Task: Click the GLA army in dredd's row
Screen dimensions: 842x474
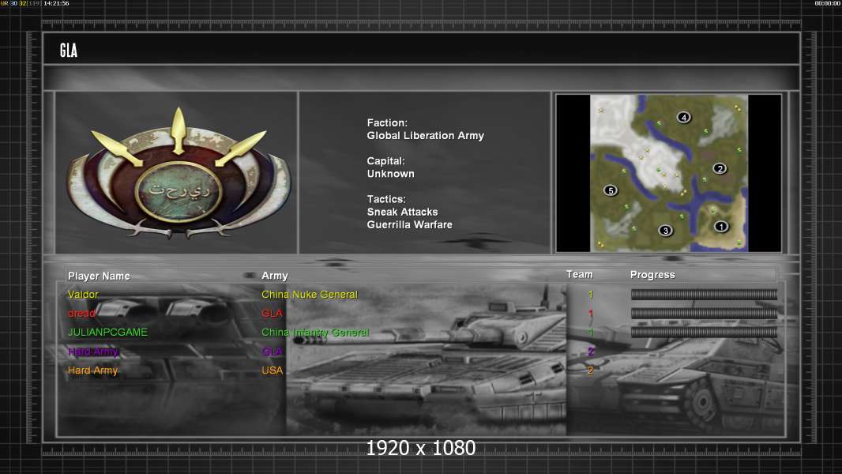Action: click(x=272, y=313)
